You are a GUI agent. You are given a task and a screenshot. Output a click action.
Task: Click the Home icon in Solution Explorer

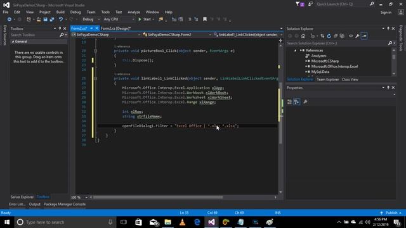click(303, 36)
